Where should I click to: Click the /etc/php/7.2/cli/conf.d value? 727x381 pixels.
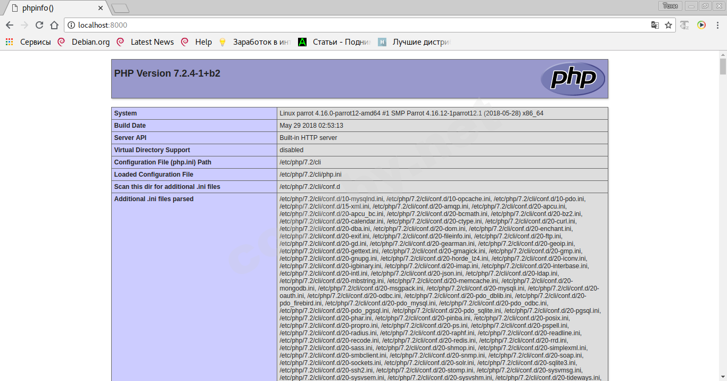click(x=309, y=187)
